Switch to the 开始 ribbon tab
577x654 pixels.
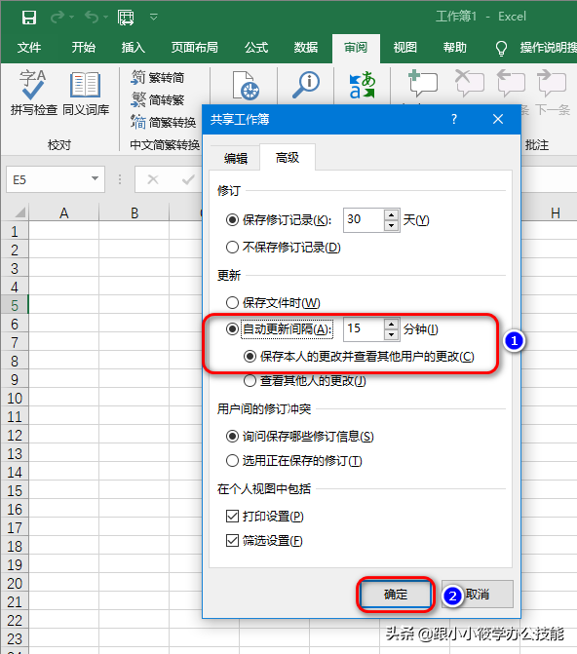pos(84,48)
